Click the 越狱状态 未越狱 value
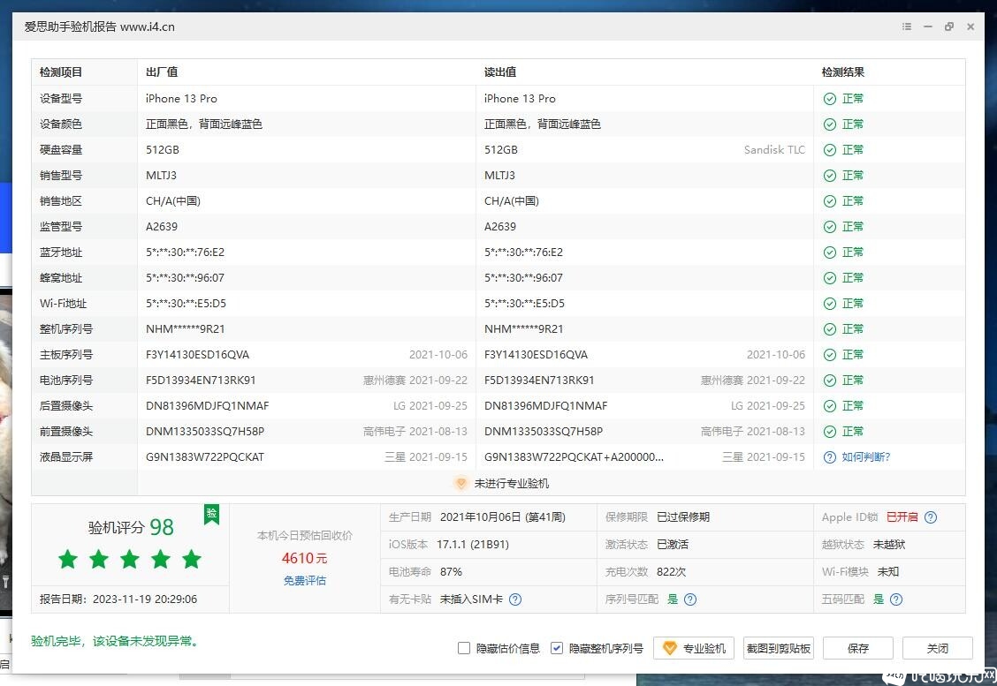Image resolution: width=997 pixels, height=686 pixels. pyautogui.click(x=889, y=545)
